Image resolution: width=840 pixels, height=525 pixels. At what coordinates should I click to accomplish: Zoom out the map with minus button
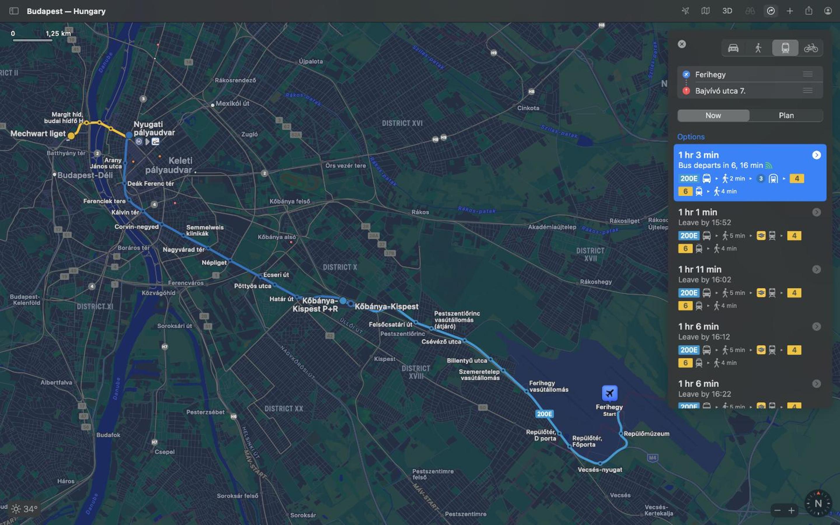click(778, 510)
